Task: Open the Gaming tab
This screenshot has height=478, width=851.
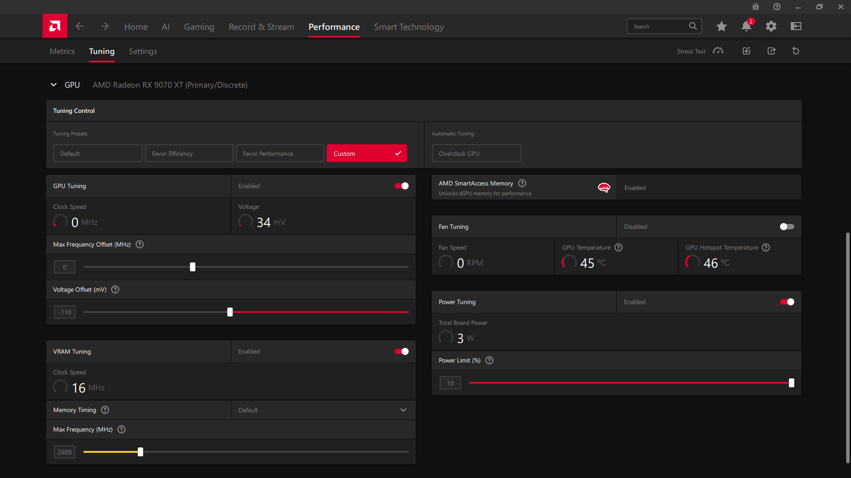Action: click(199, 27)
